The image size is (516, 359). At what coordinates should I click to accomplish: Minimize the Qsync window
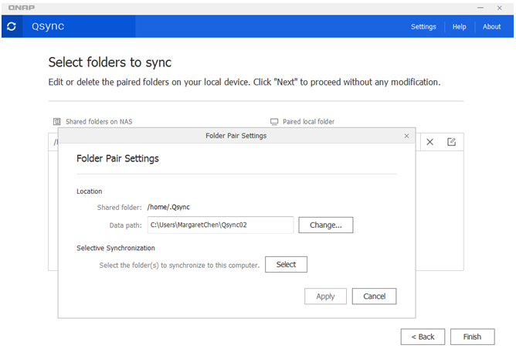(x=480, y=8)
